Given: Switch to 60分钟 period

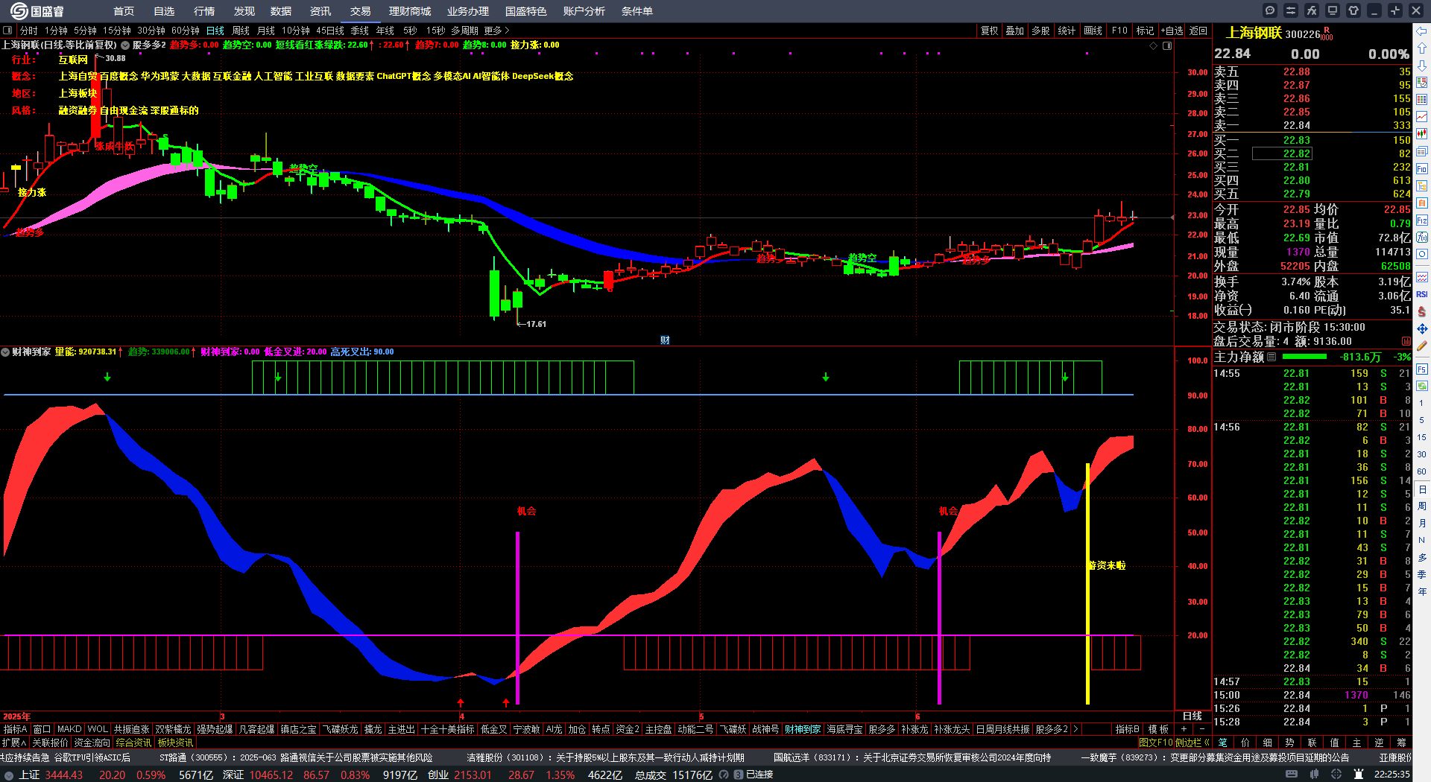Looking at the screenshot, I should (186, 31).
